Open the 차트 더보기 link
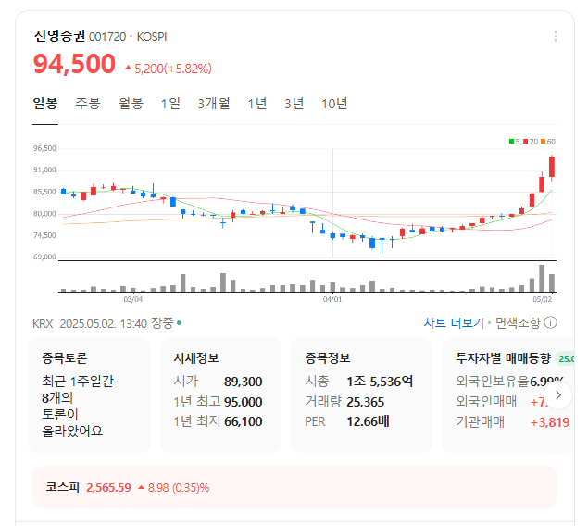Image resolution: width=588 pixels, height=526 pixels. [x=454, y=322]
